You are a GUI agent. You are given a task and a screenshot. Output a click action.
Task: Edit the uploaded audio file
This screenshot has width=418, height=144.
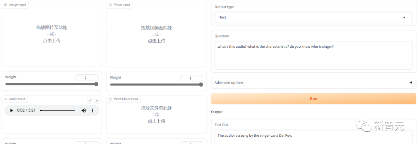[x=90, y=100]
